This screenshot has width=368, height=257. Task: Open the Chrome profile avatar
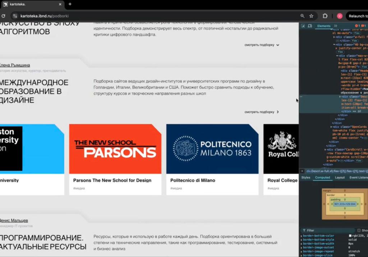340,16
